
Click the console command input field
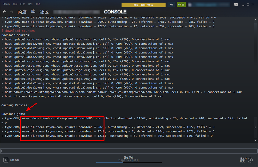[129, 151]
